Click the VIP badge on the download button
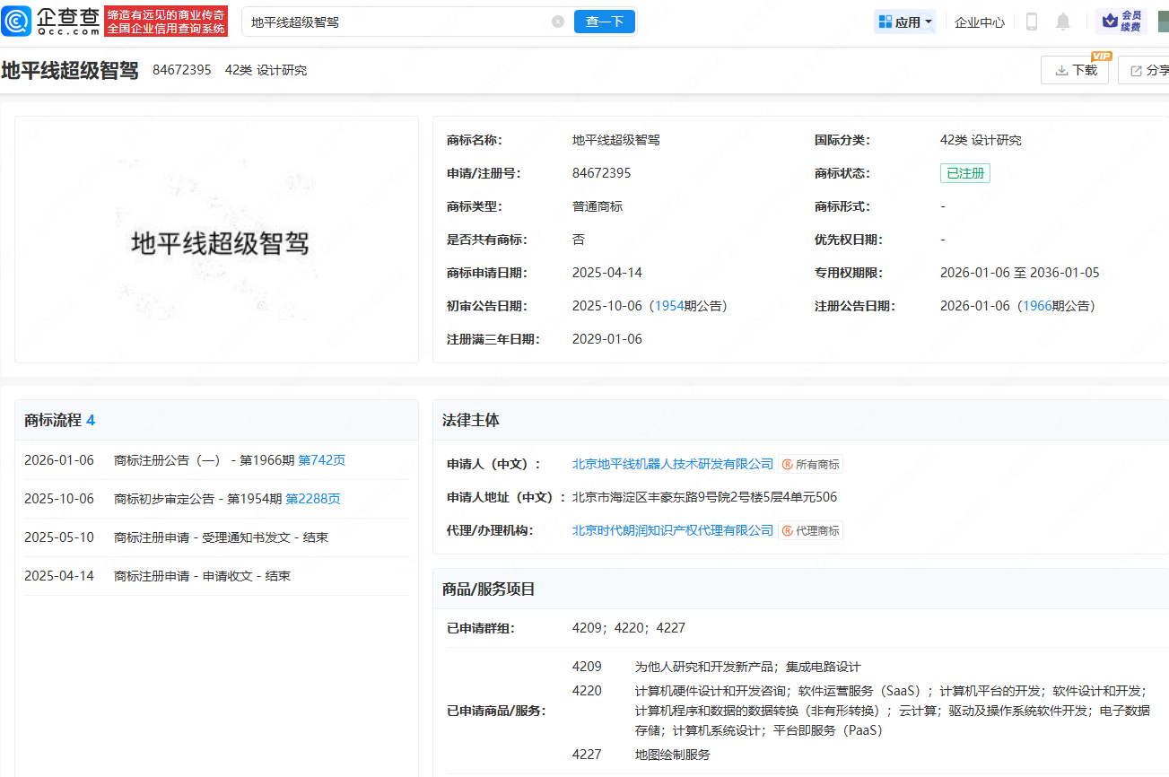1169x777 pixels. [x=1102, y=55]
